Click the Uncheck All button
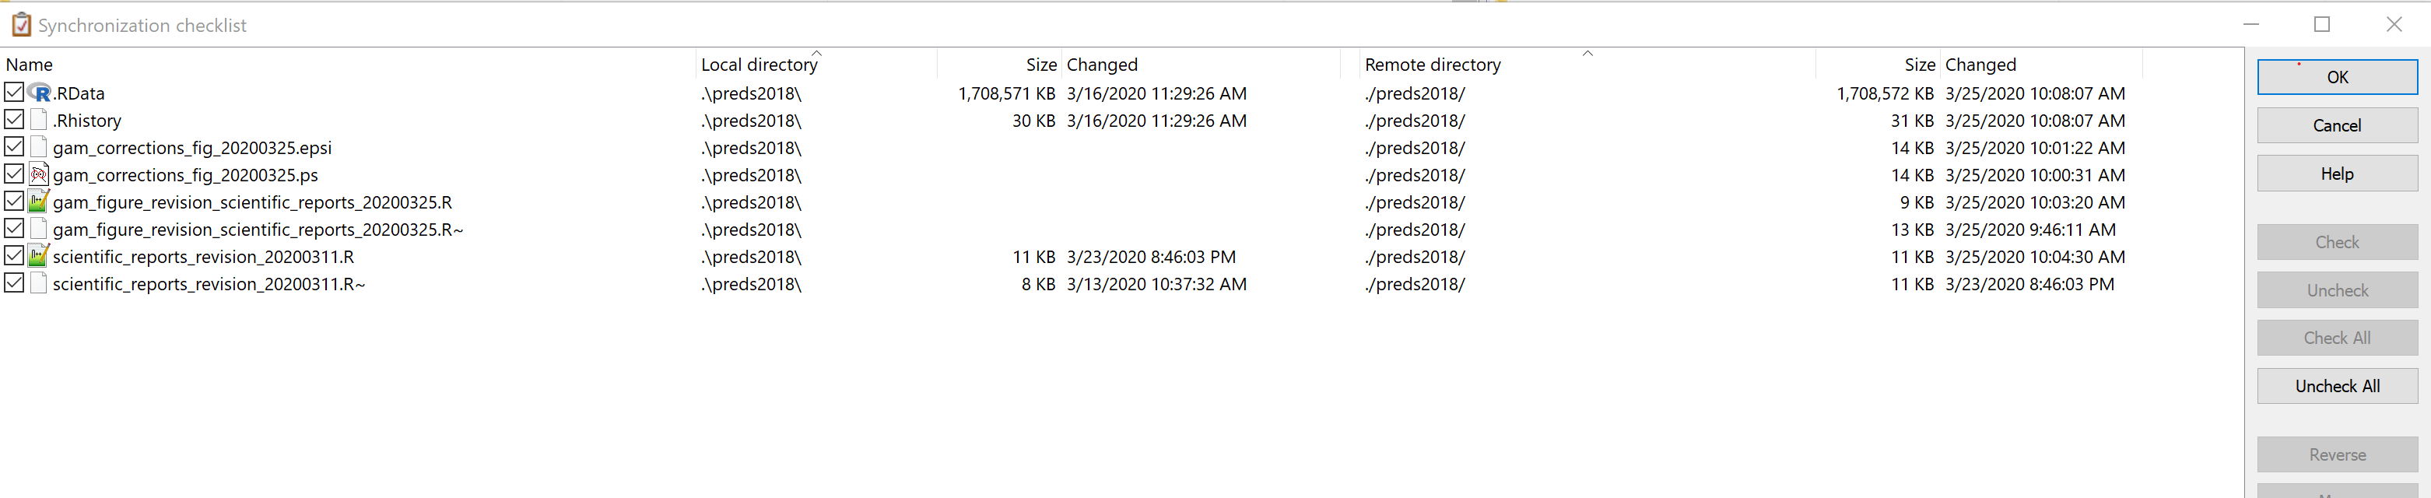The image size is (2431, 498). 2337,387
